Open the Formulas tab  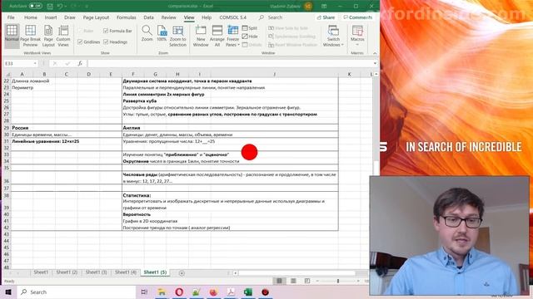click(126, 17)
